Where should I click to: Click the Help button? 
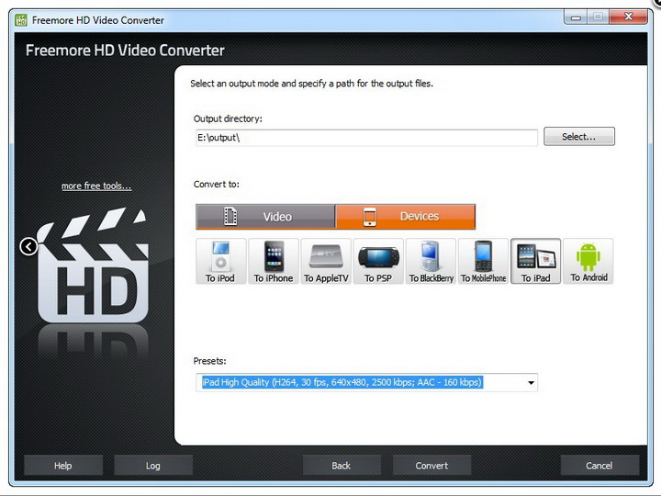63,466
